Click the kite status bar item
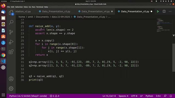Image resolution: width=175 pixels, height=98 pixels. [158, 96]
